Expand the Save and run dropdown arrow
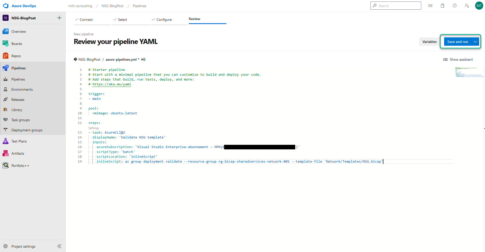The height and width of the screenshot is (252, 485). 475,42
